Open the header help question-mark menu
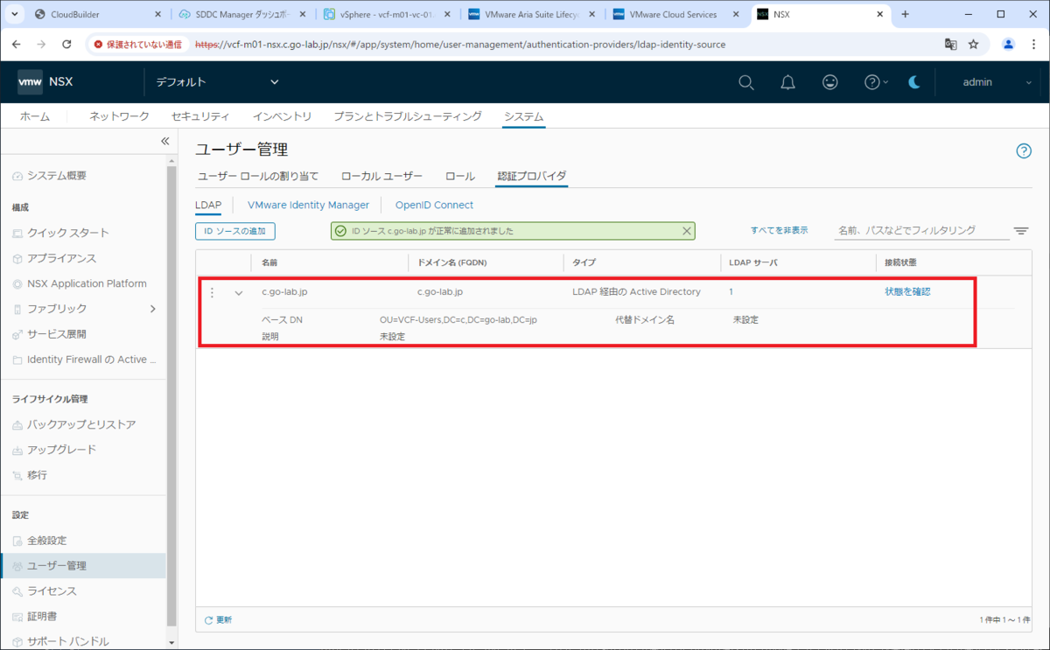 [876, 82]
